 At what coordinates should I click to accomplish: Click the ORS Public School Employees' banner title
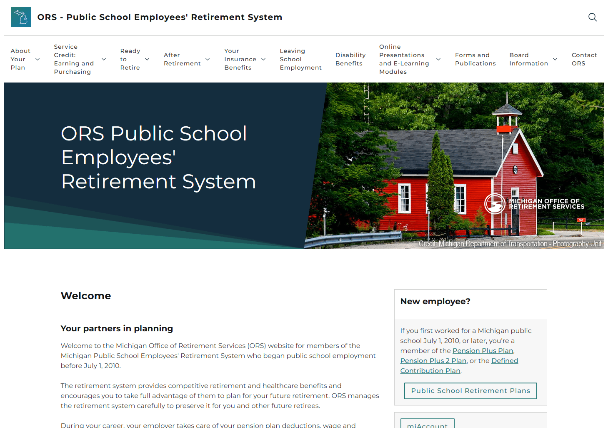(158, 158)
